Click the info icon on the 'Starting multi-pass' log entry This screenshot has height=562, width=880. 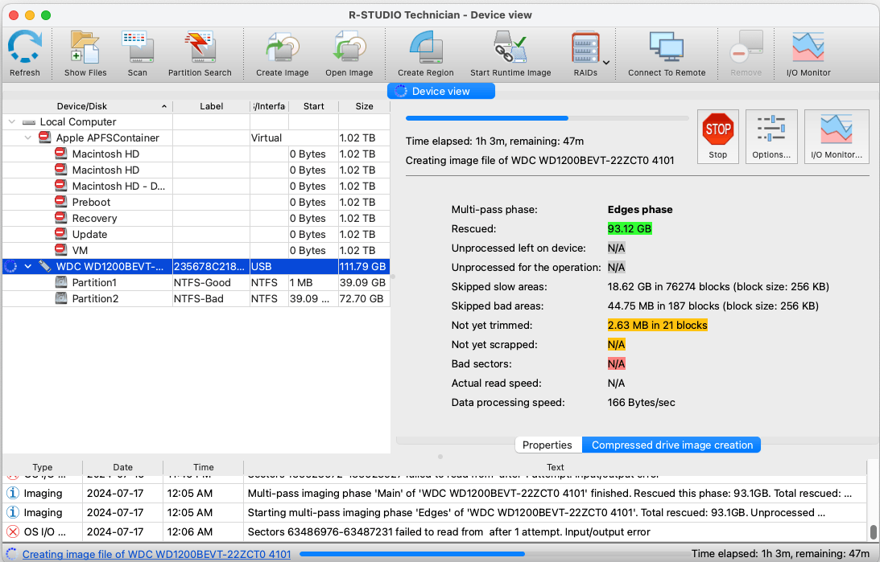coord(12,512)
